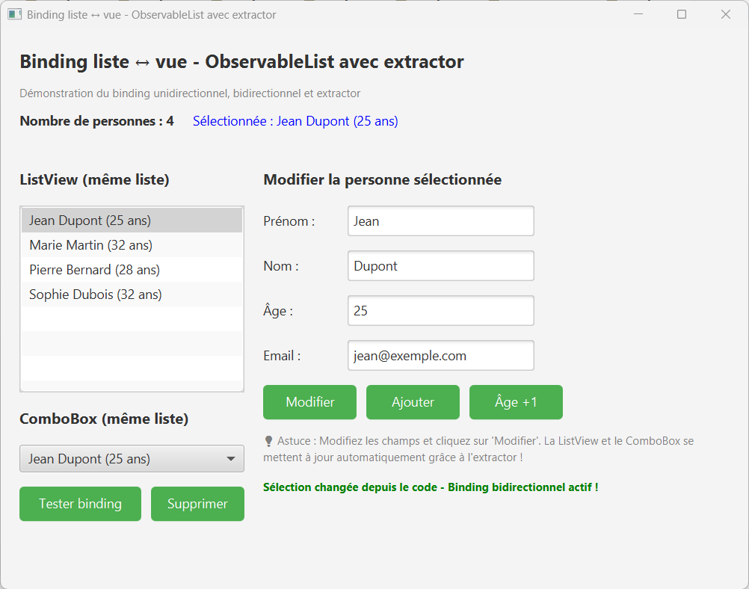
Task: Click the ComboBox dropdown arrow
Action: pos(233,458)
